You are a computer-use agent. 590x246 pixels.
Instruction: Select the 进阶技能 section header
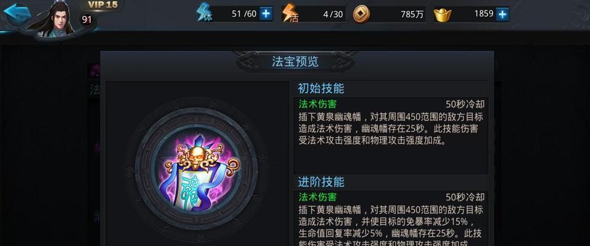pos(321,182)
